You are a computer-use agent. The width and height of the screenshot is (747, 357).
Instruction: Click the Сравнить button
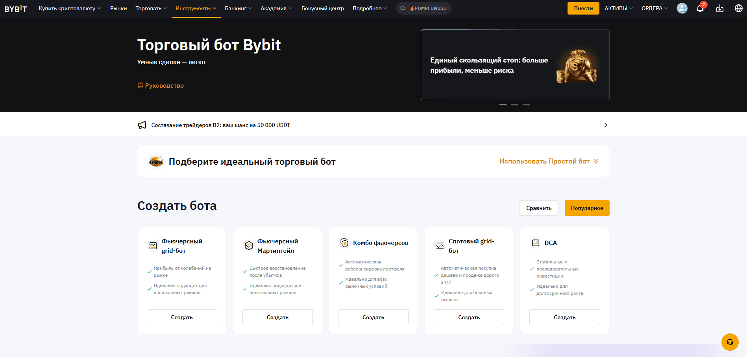[539, 208]
